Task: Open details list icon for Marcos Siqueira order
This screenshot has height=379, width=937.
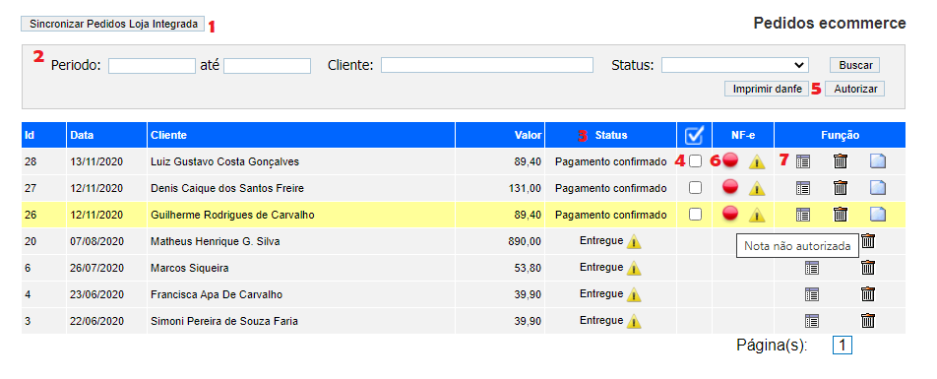Action: pos(811,268)
